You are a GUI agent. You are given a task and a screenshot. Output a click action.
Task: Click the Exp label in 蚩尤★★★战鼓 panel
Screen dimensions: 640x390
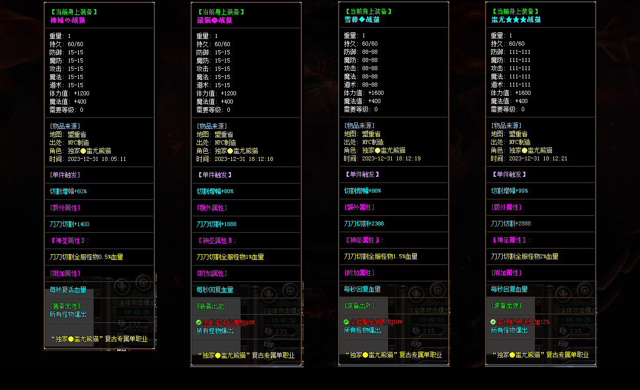point(563,343)
